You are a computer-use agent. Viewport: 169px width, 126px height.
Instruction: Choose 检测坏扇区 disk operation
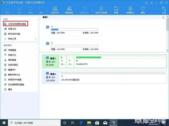pyautogui.click(x=13, y=65)
